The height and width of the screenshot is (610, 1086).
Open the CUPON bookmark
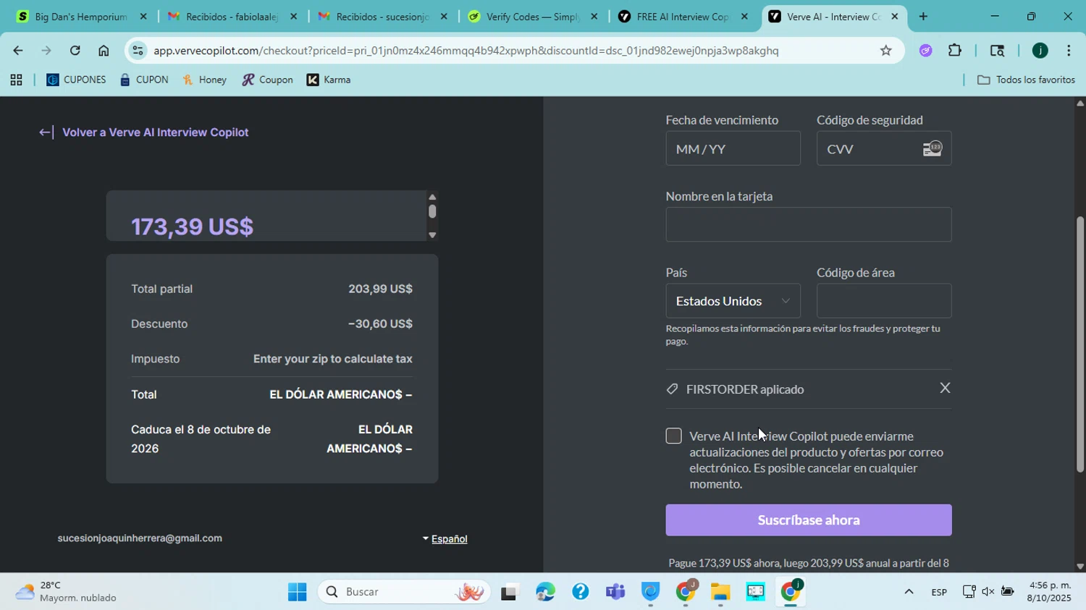[144, 80]
